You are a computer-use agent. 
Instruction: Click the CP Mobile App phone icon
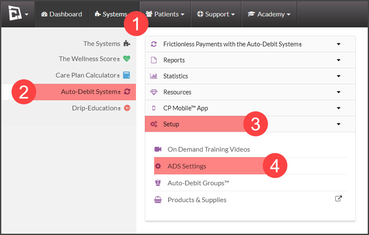pos(154,108)
